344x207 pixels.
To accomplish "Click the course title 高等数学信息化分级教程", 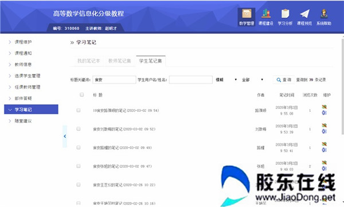I will pos(88,14).
